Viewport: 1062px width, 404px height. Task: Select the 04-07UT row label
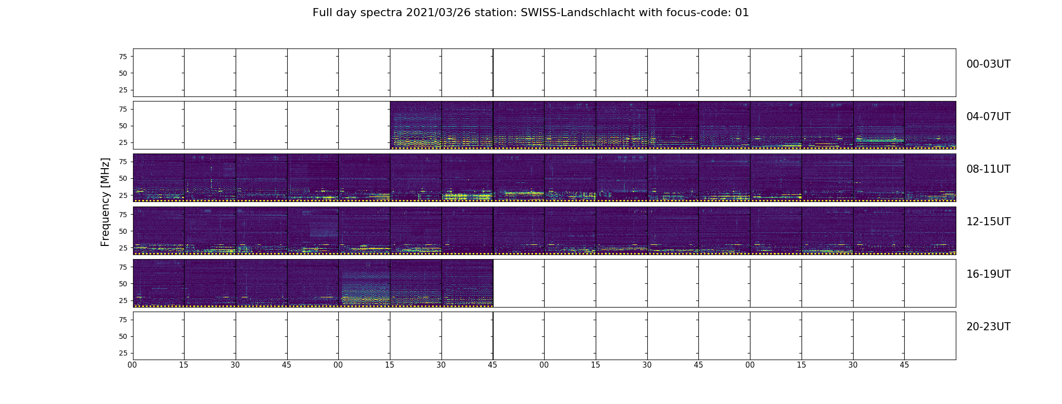[x=988, y=117]
